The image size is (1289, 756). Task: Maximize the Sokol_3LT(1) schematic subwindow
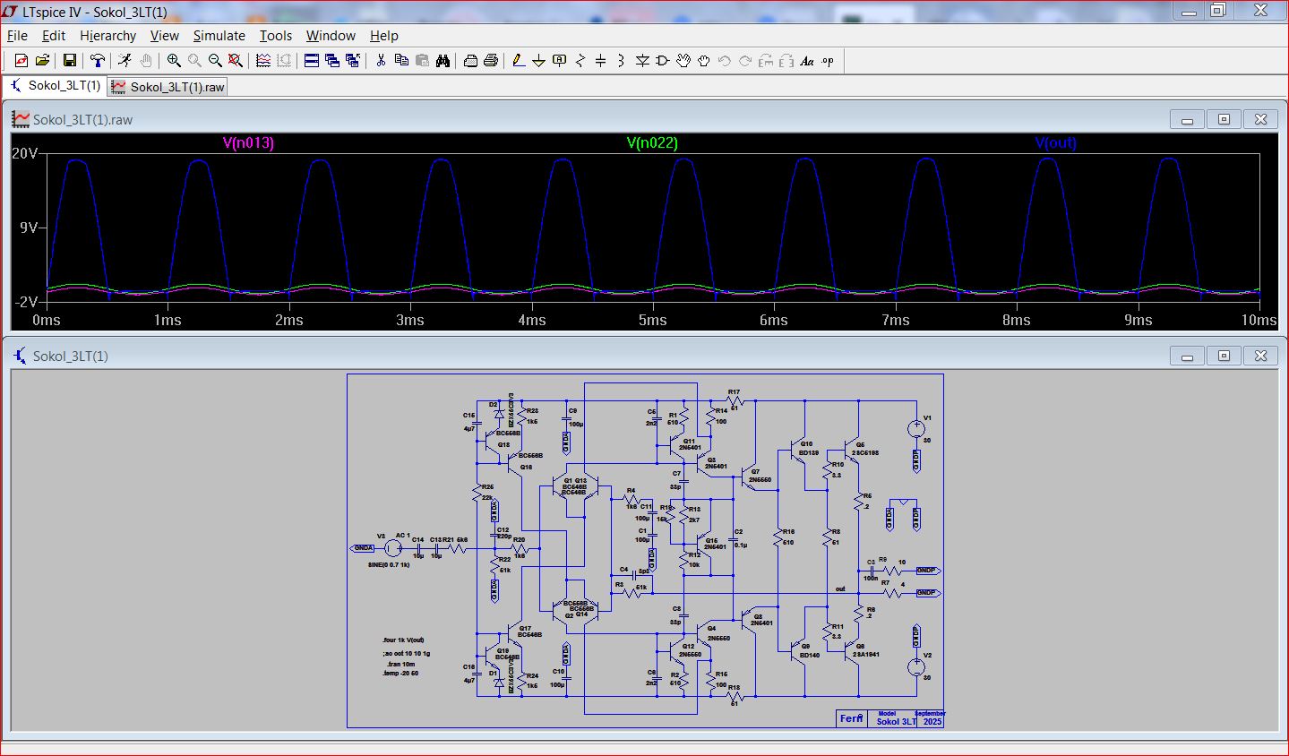(x=1224, y=356)
